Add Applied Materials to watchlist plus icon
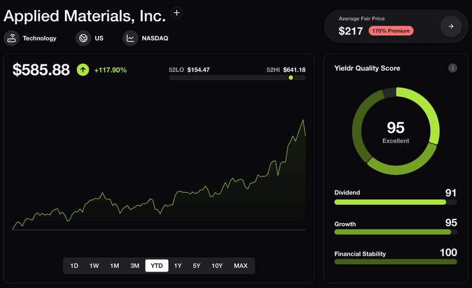472x288 pixels. (x=176, y=12)
